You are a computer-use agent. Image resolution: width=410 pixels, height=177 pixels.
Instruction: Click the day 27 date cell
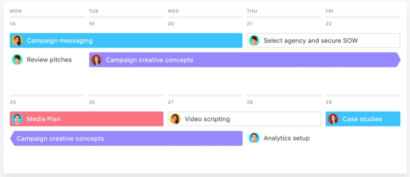tap(171, 102)
